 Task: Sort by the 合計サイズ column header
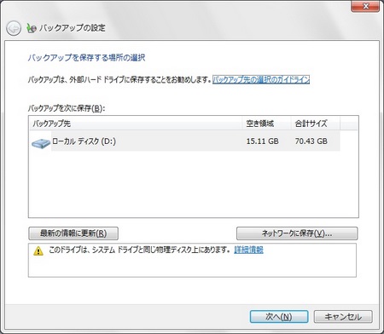316,124
